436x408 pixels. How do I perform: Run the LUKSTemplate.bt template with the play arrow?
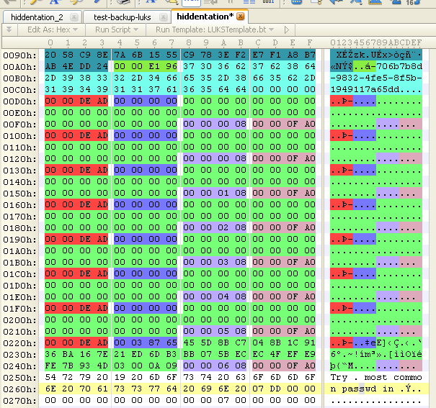[286, 30]
